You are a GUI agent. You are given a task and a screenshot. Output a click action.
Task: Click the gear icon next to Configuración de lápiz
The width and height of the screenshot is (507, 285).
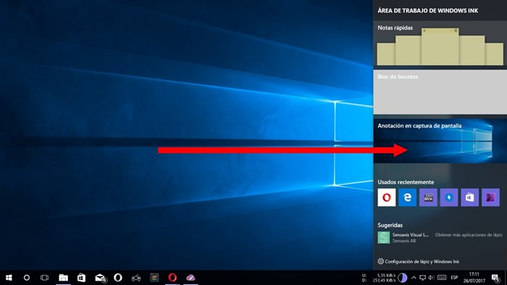pyautogui.click(x=380, y=261)
